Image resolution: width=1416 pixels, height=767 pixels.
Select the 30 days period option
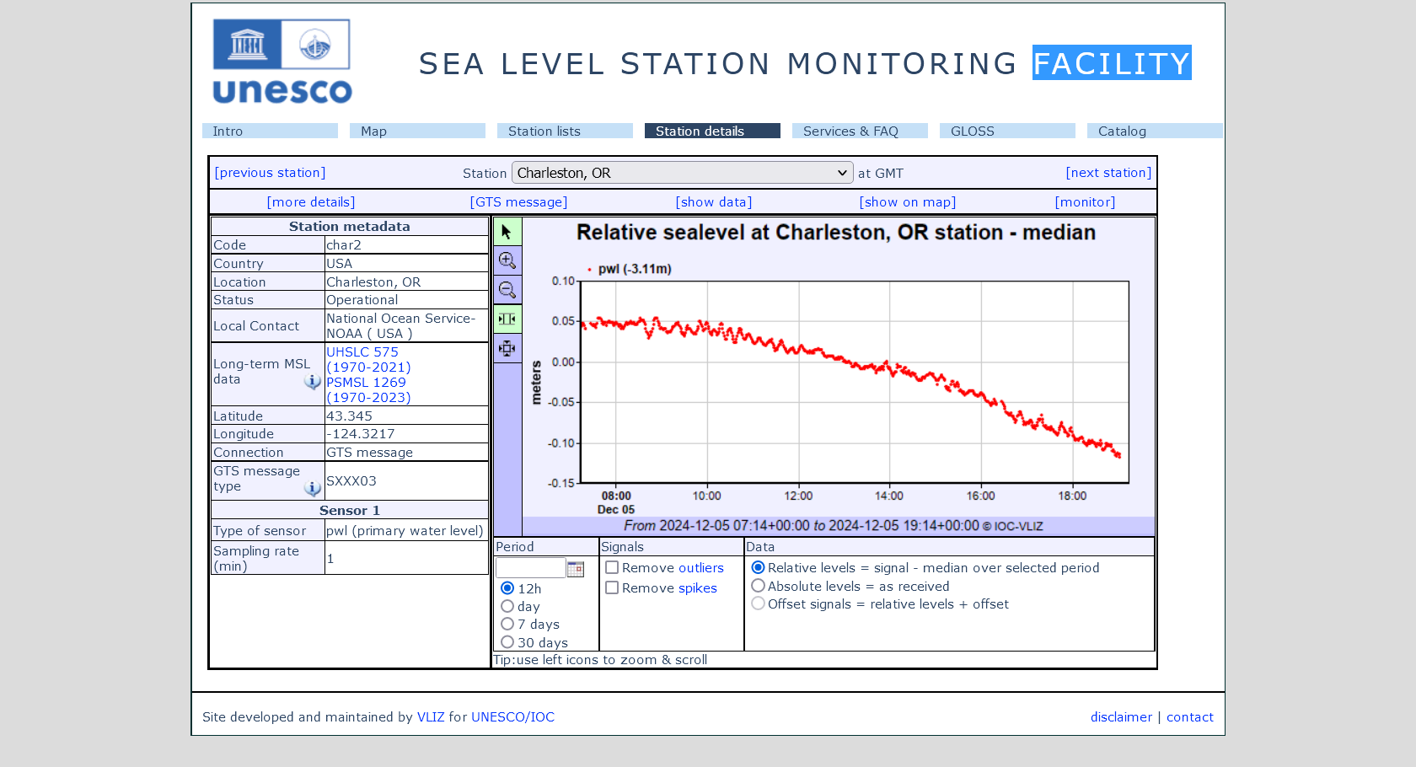(507, 642)
